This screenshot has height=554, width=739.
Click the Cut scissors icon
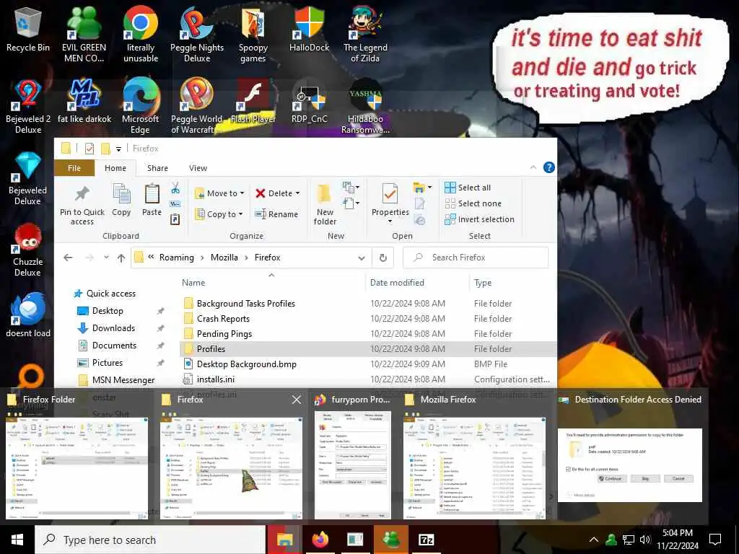click(x=175, y=188)
